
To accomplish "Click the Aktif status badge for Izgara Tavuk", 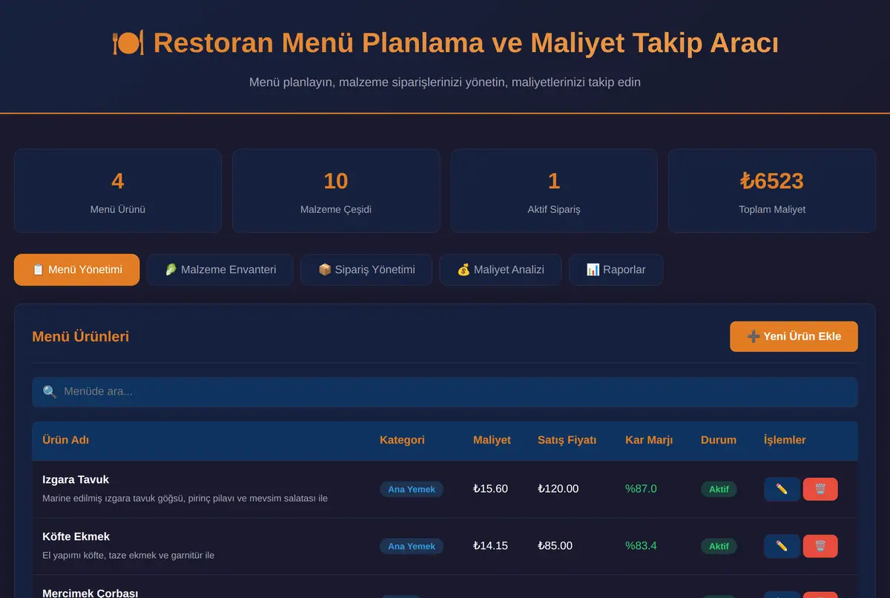I will (x=719, y=489).
